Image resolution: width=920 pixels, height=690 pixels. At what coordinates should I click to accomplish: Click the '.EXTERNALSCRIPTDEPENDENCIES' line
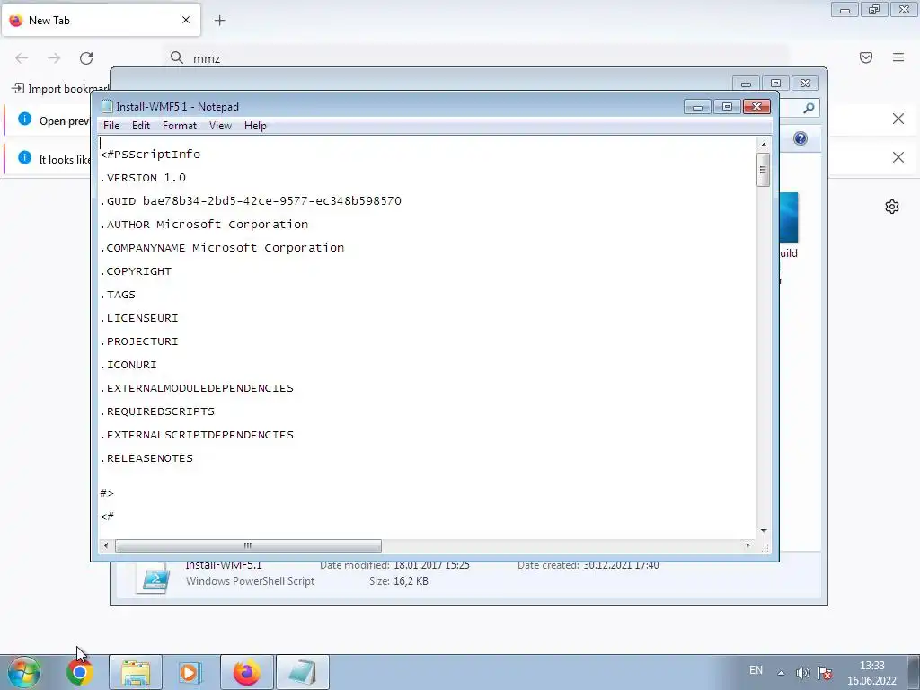(x=197, y=436)
